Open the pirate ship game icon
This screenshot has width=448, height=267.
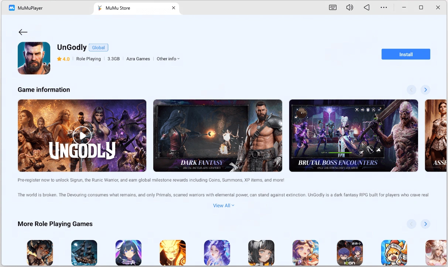[x=84, y=253]
